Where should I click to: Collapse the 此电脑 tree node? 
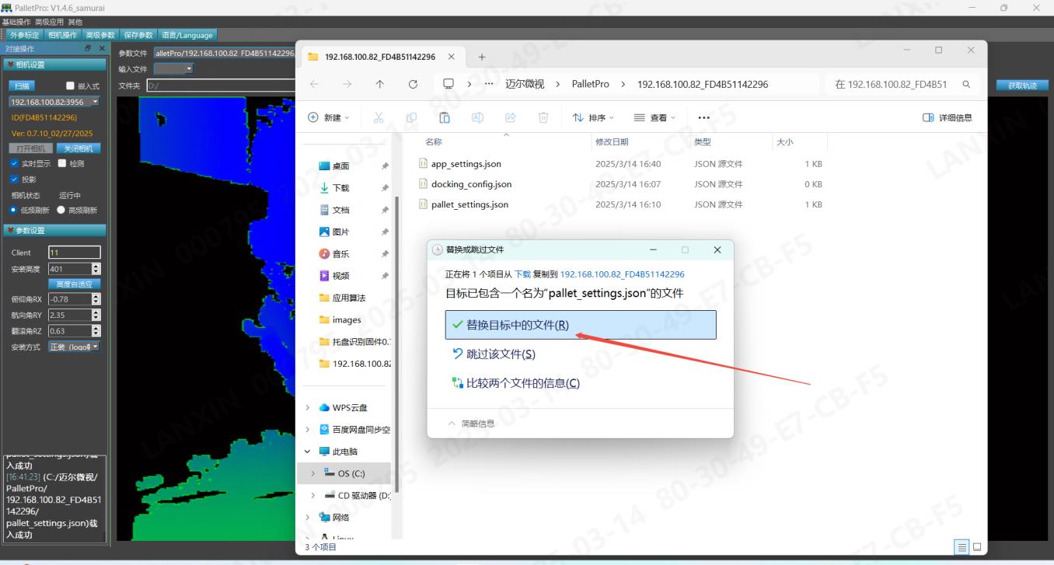[x=308, y=452]
